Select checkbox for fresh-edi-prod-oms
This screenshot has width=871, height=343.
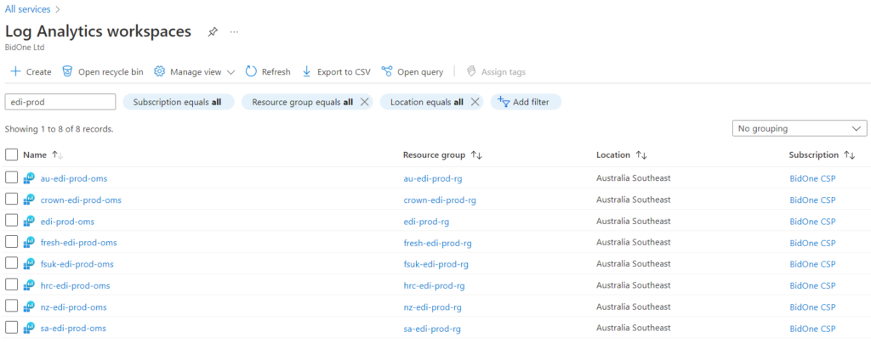tap(12, 242)
